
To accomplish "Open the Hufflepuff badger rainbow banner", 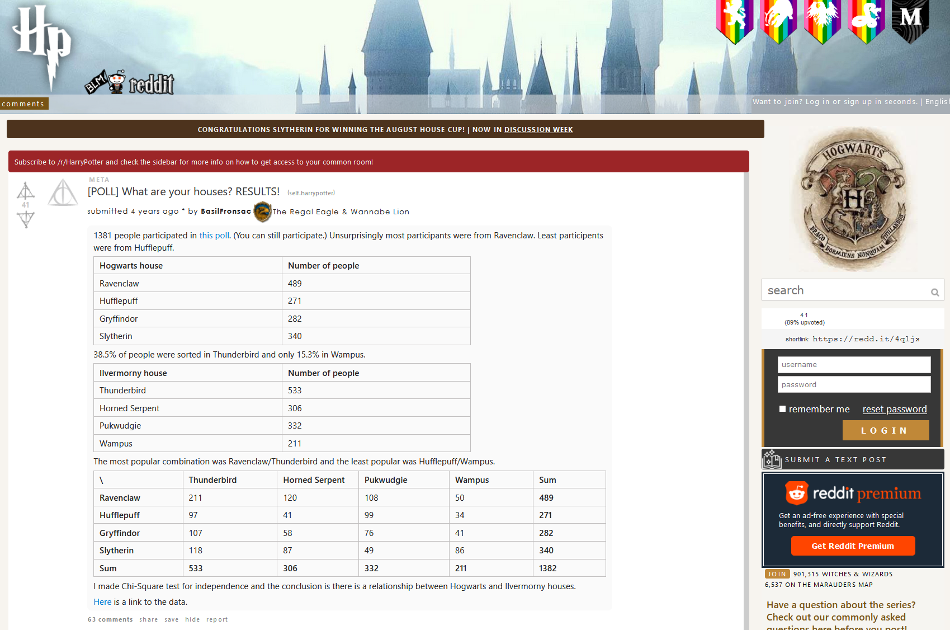I will click(x=778, y=22).
